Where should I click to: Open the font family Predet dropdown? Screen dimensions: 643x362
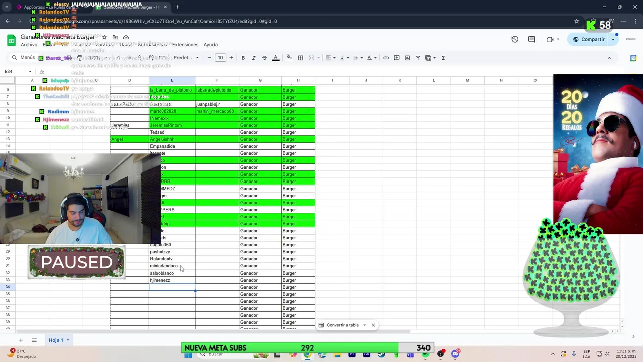pos(186,58)
